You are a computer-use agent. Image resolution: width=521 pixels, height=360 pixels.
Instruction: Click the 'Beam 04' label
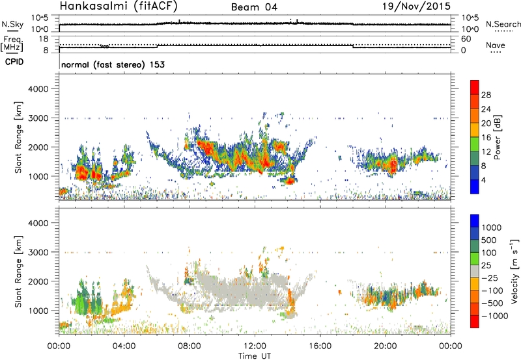(x=254, y=7)
